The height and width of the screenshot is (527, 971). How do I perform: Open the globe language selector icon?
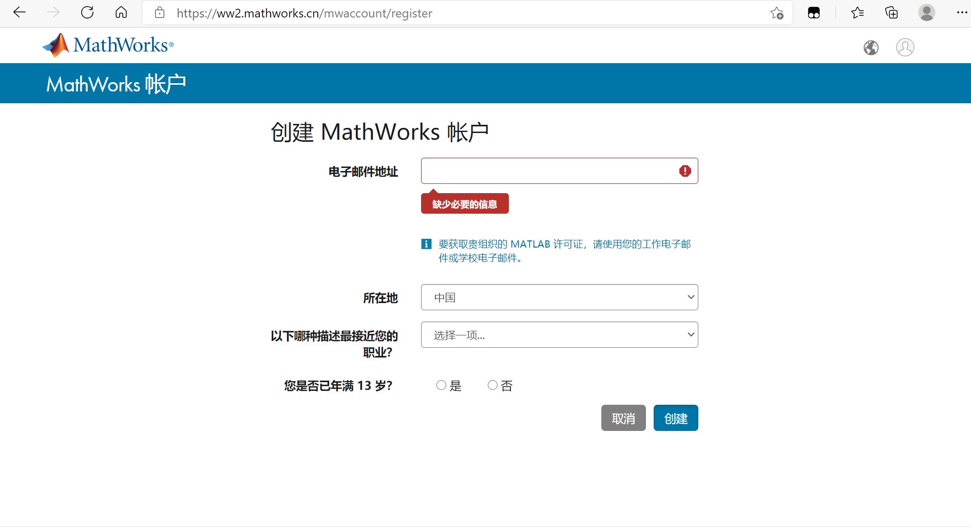click(871, 48)
